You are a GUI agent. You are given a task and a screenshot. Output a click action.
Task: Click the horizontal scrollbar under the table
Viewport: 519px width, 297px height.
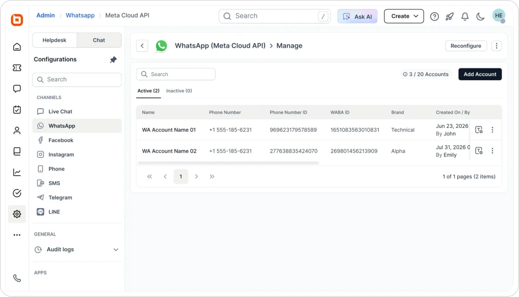(229, 163)
